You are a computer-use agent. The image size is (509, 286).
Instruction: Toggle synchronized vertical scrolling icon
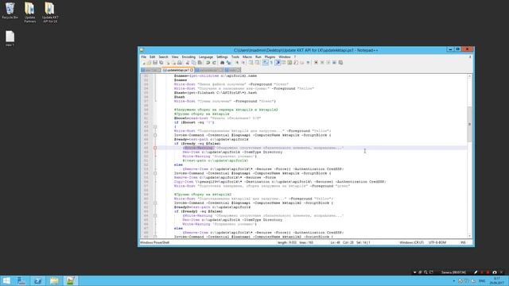[251, 63]
